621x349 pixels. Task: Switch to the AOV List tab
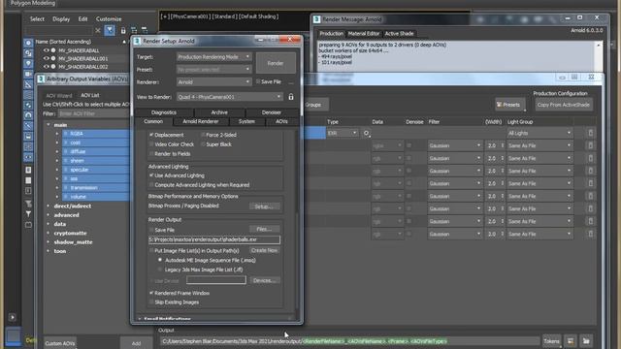90,95
